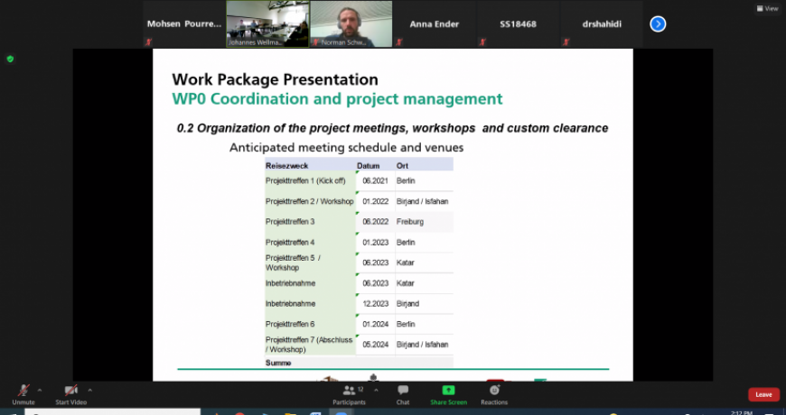Click 'Projekttreffen 2 / Workshop' cell
The image size is (786, 415).
pyautogui.click(x=309, y=201)
